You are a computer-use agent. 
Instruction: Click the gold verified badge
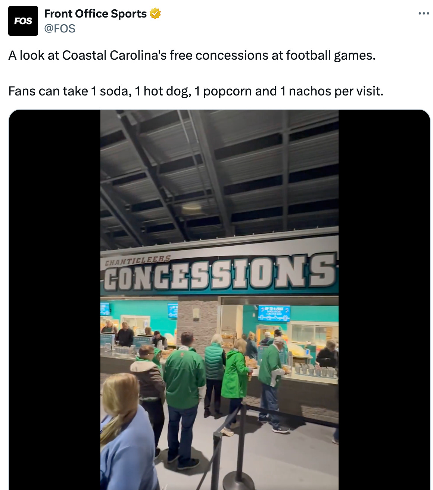pyautogui.click(x=155, y=14)
